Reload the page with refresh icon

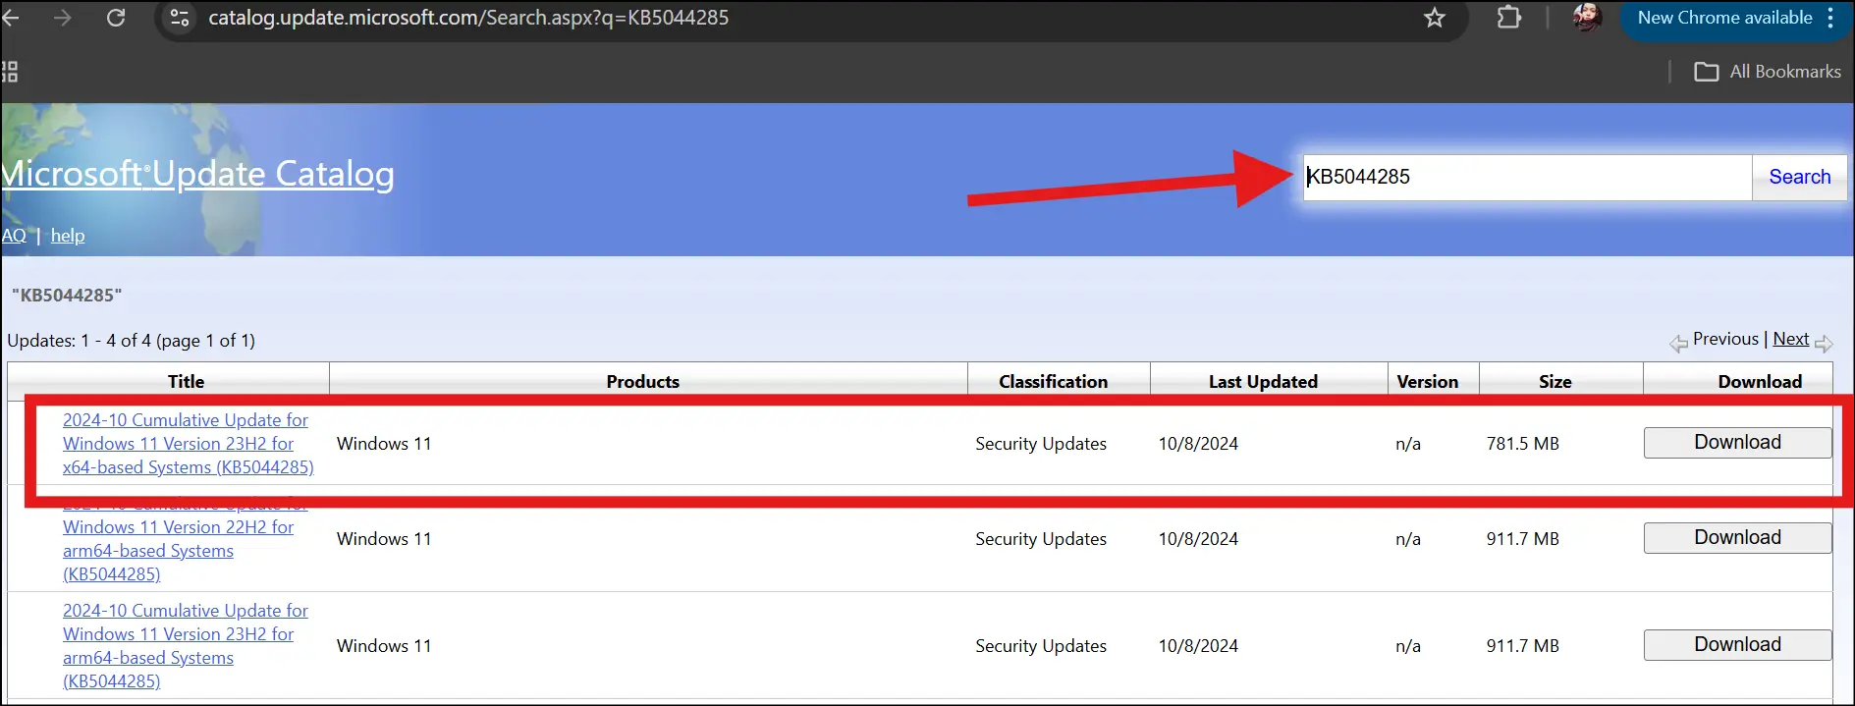click(116, 18)
